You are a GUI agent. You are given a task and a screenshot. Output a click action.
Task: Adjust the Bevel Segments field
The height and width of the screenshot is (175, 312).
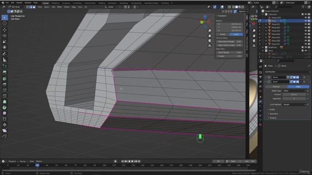tap(294, 99)
